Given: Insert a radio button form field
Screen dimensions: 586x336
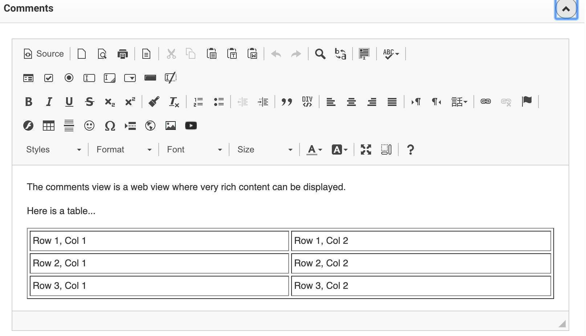Looking at the screenshot, I should pos(69,78).
